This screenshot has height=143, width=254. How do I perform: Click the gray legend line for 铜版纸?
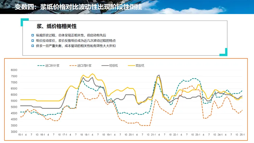click(105, 66)
